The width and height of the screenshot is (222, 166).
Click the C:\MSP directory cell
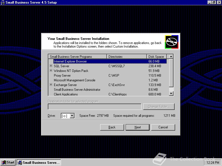click(114, 76)
